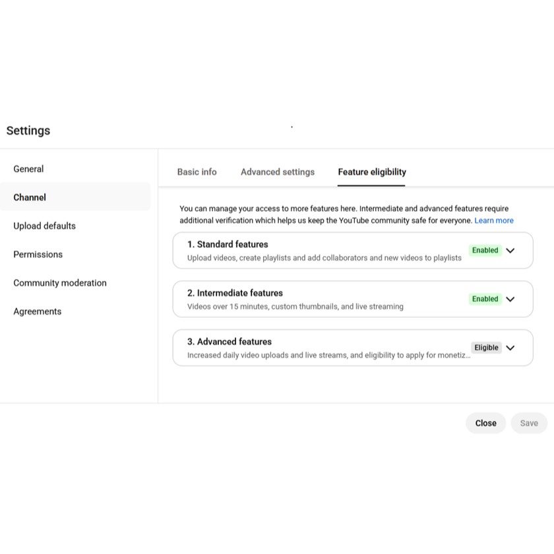The width and height of the screenshot is (554, 554).
Task: Click the Save button
Action: point(529,423)
